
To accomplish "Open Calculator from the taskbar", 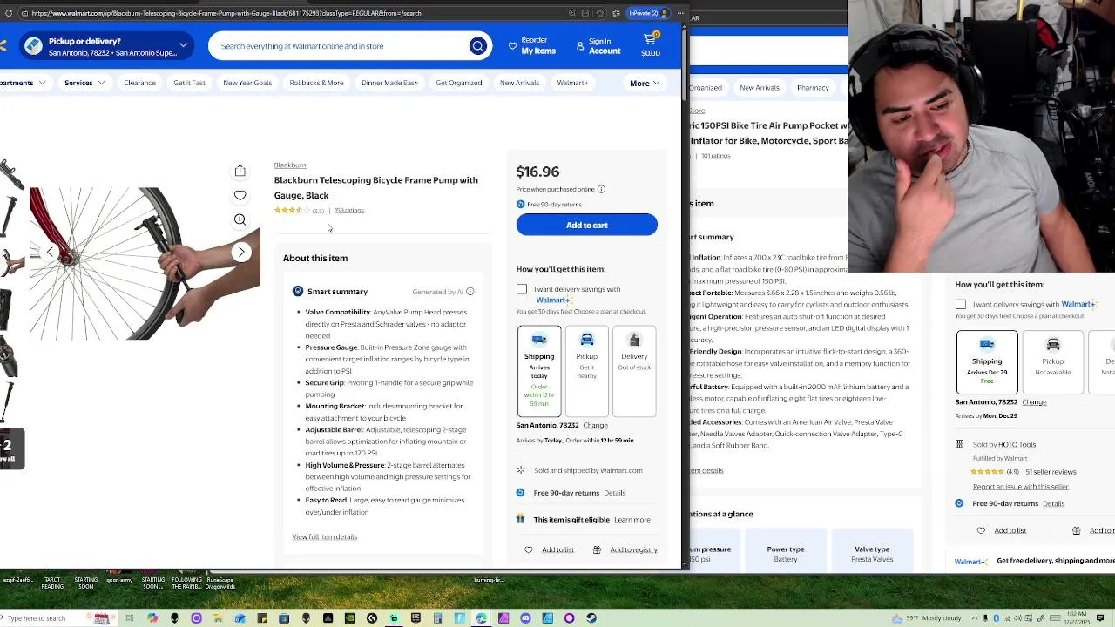I will pos(438,618).
